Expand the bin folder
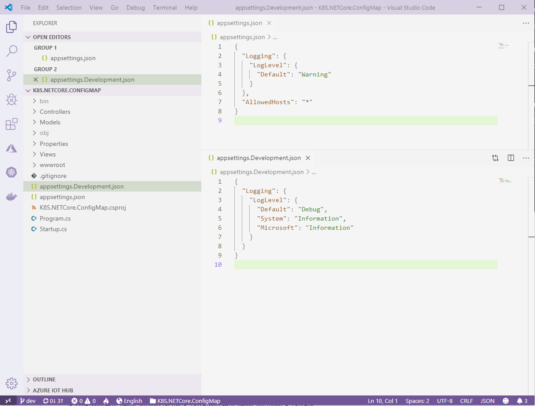The width and height of the screenshot is (535, 406). point(112,101)
